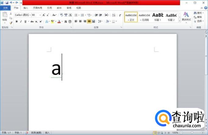The width and height of the screenshot is (208, 135).
Task: Click the Format Painter brush icon
Action: [11, 23]
